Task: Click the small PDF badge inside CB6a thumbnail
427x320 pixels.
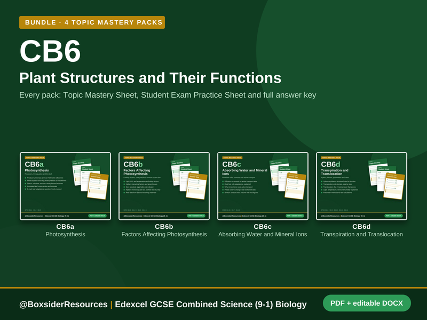Action: [x=97, y=216]
